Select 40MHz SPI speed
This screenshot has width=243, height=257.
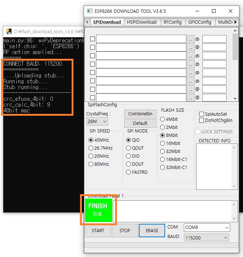point(99,140)
